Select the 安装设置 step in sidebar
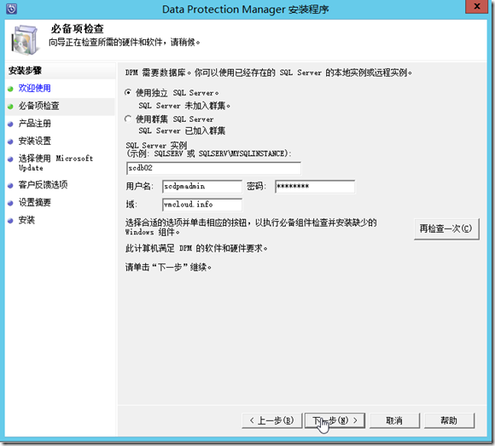 click(34, 141)
